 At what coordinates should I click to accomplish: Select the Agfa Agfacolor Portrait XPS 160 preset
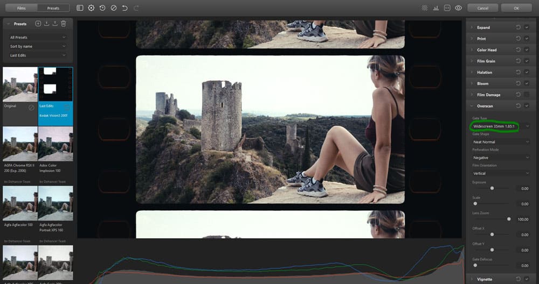pyautogui.click(x=56, y=203)
